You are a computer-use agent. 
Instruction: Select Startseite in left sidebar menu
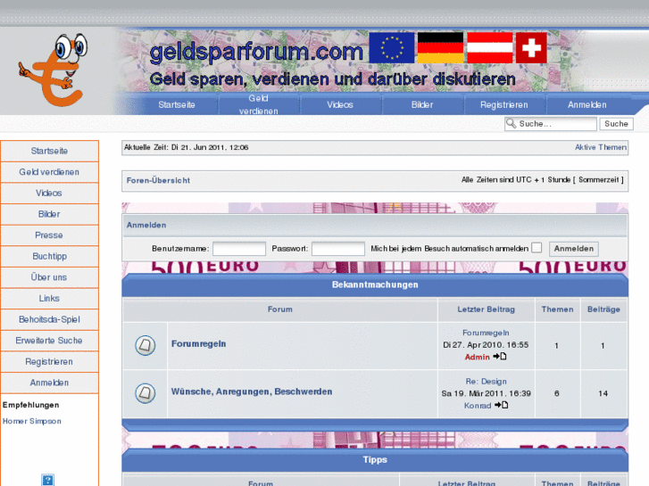coord(49,151)
